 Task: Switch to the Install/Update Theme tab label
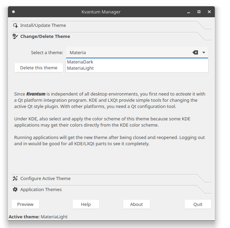43,26
